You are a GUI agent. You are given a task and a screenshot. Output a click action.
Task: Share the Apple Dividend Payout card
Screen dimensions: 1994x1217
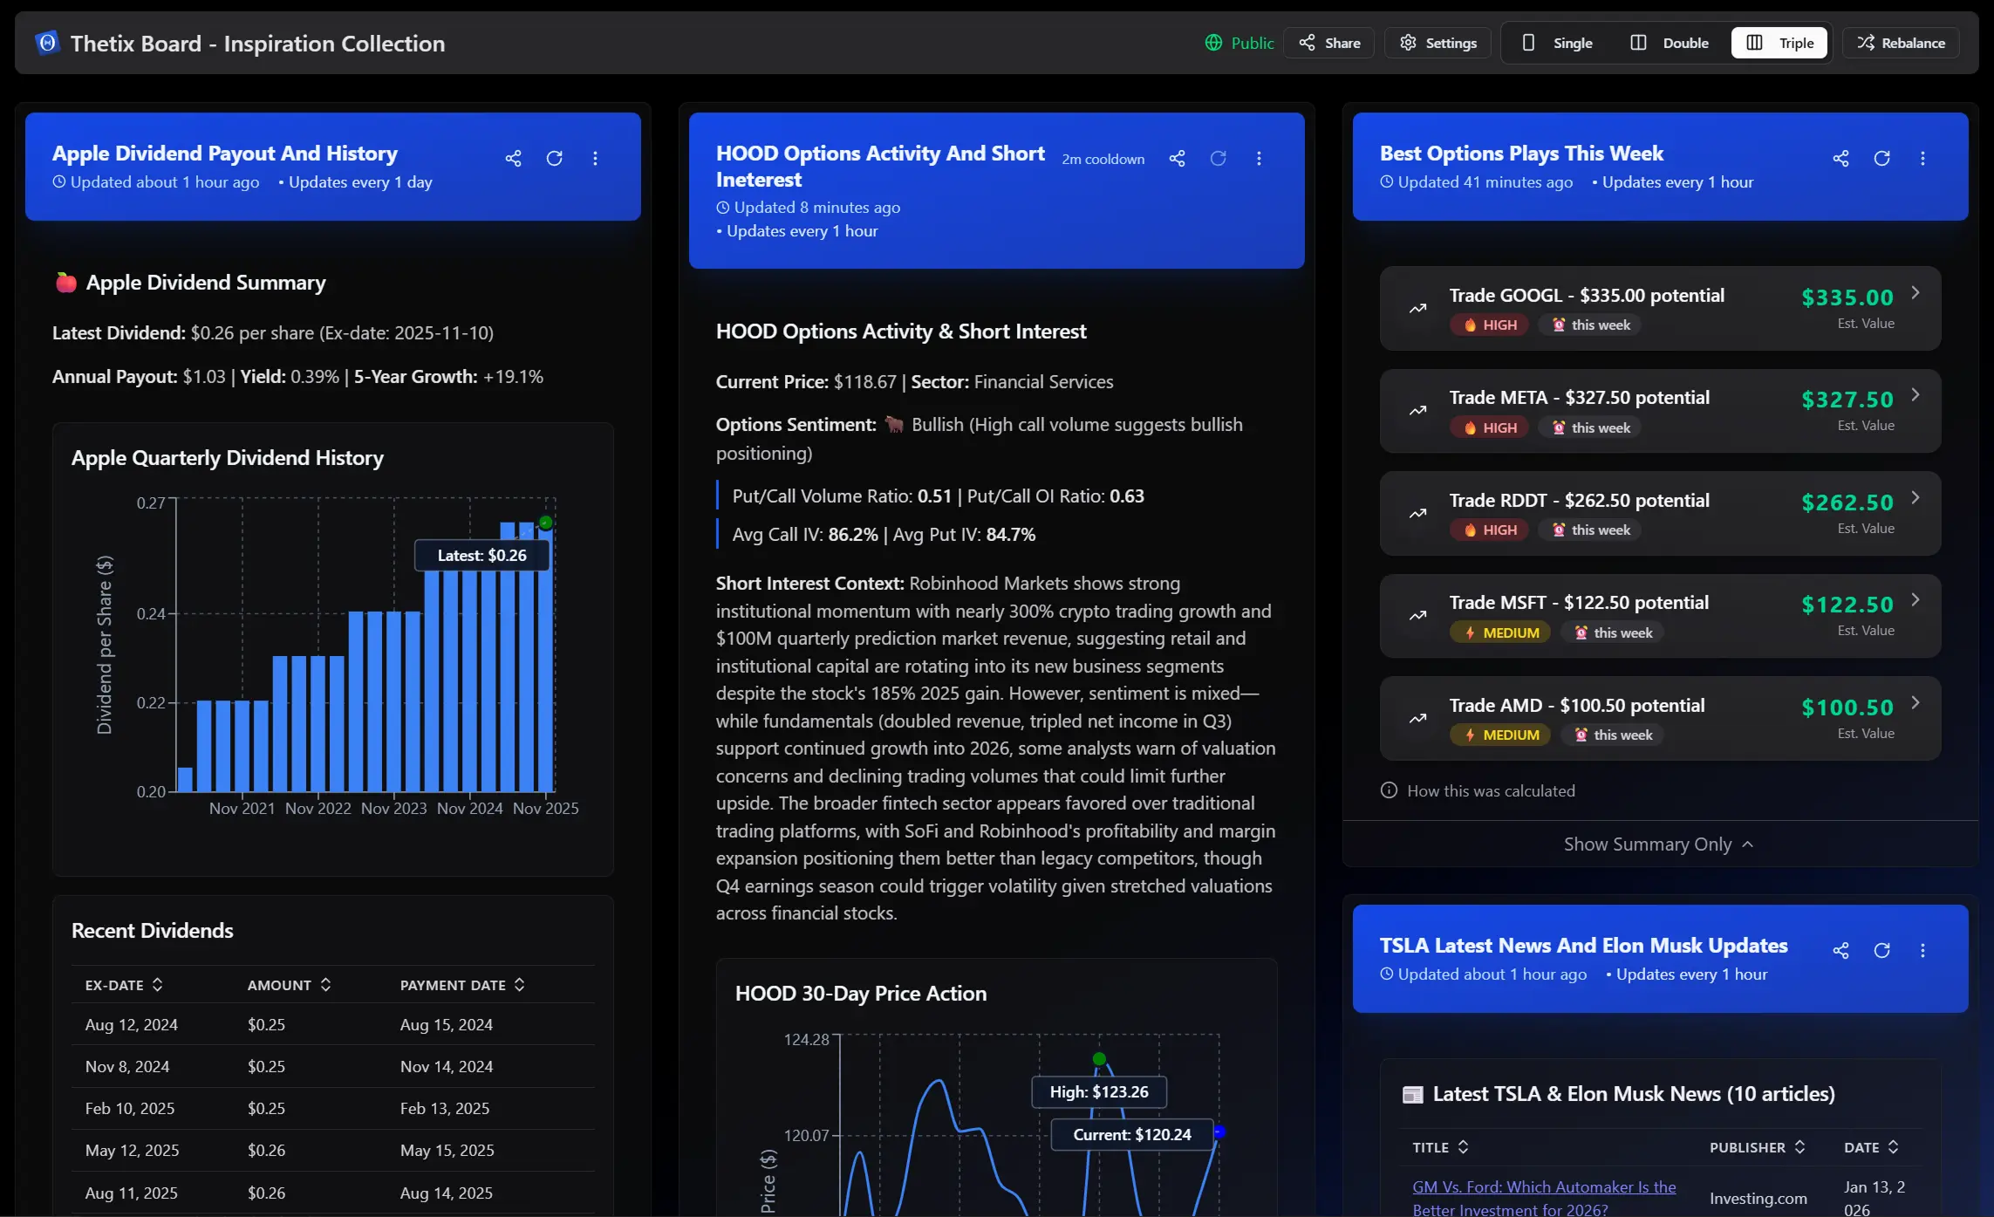513,159
